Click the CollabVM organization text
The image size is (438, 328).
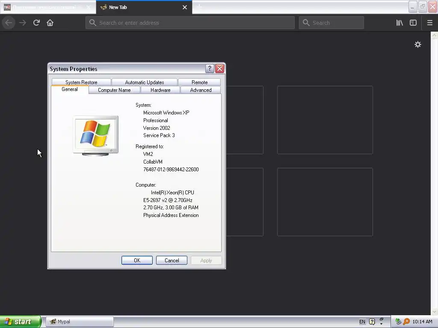pyautogui.click(x=153, y=162)
